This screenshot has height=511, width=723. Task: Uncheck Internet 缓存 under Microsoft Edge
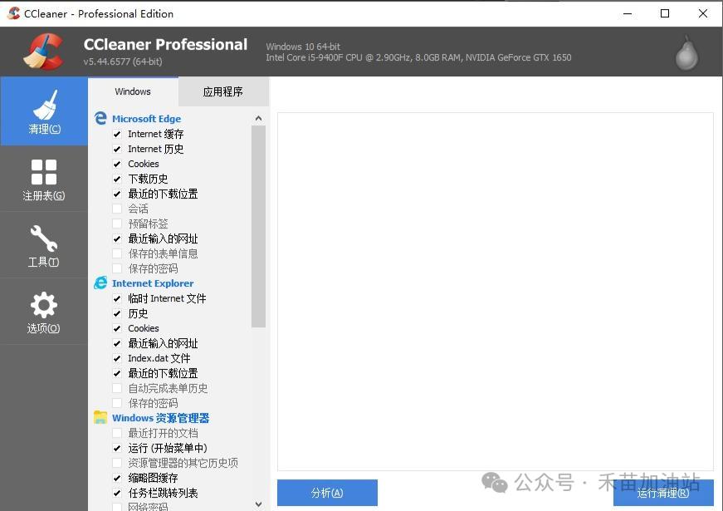pos(117,134)
